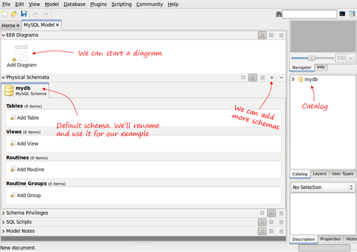This screenshot has height=252, width=357.
Task: Open the Plugins menu
Action: (98, 4)
